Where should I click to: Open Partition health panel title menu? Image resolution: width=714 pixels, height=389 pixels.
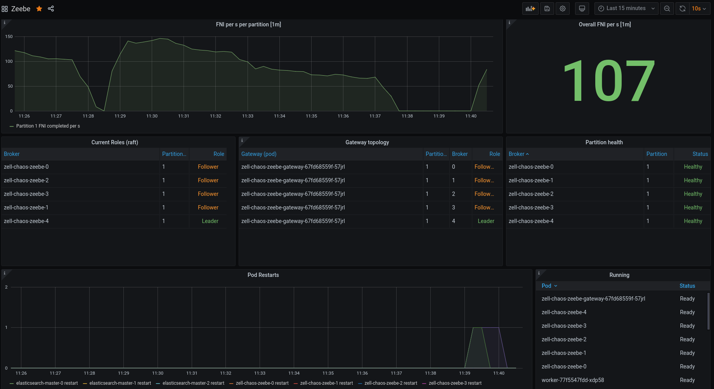[604, 142]
